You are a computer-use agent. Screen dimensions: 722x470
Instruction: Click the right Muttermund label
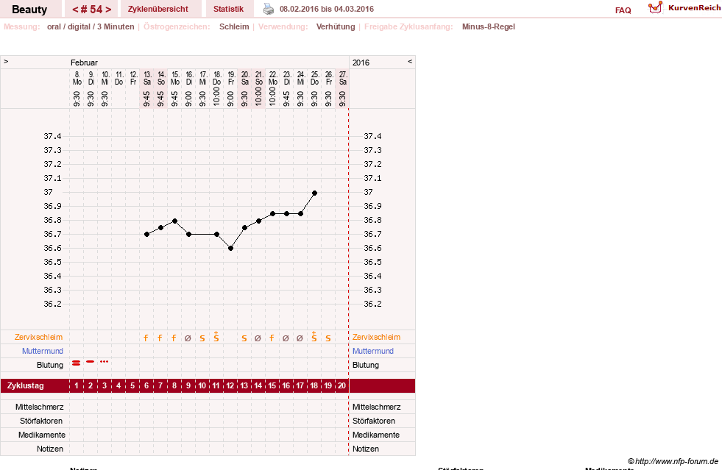coord(373,351)
